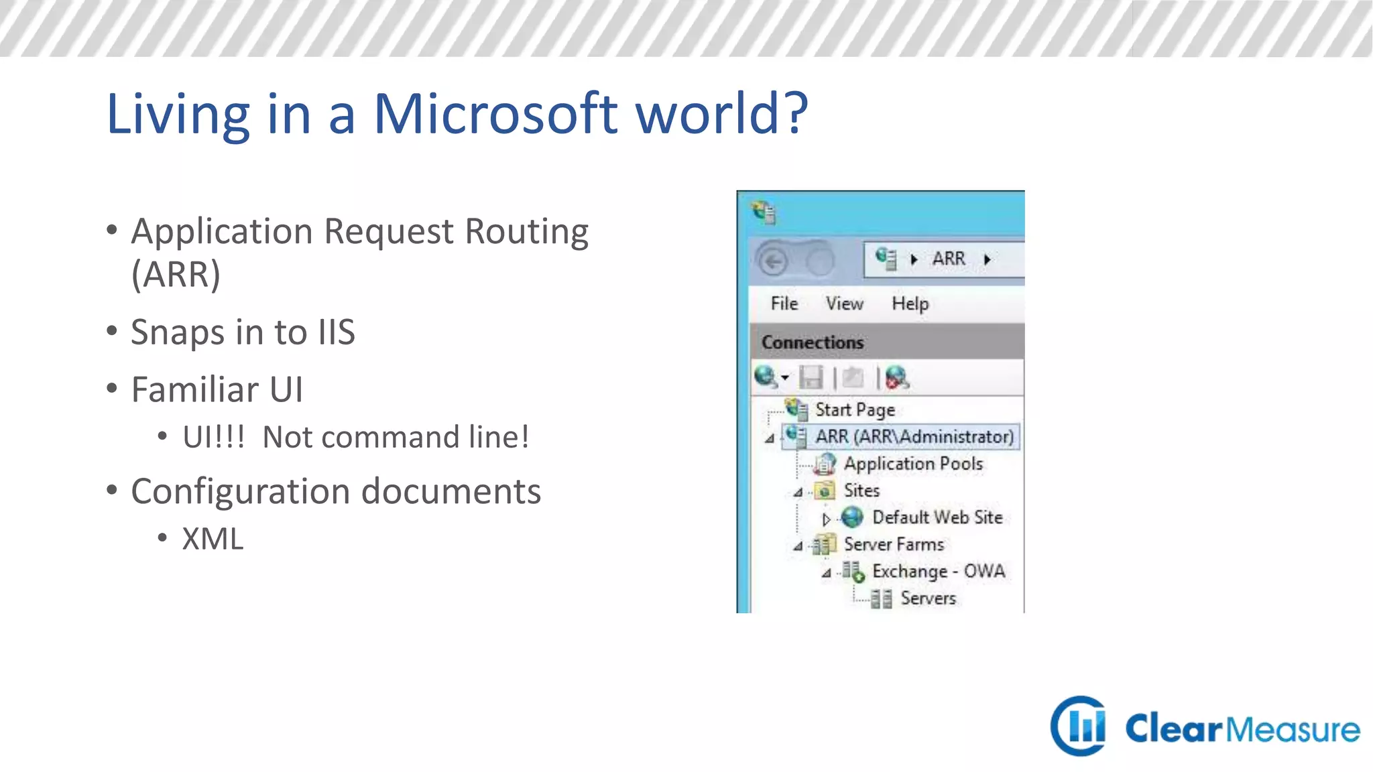Collapse the Exchange - OWA node

826,573
